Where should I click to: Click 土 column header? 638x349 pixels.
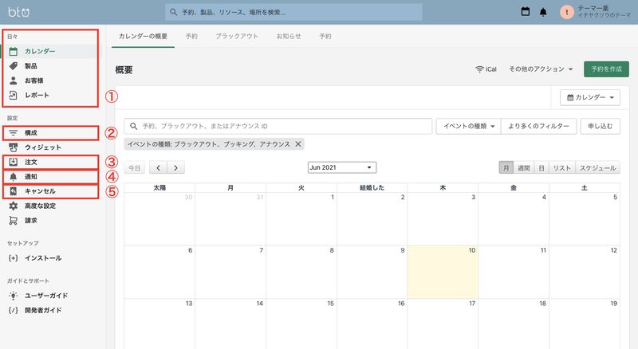[x=585, y=187]
